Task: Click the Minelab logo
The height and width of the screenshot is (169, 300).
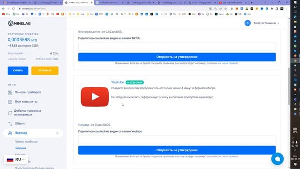Action: click(19, 23)
